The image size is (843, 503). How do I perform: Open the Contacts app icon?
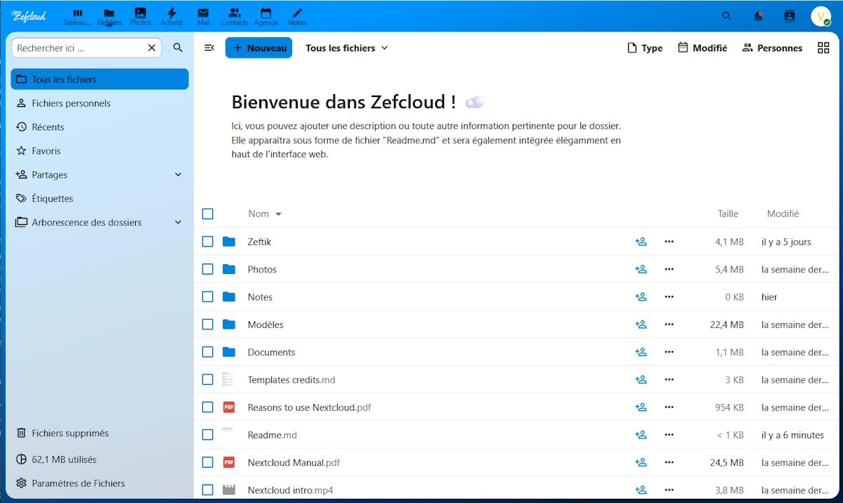(x=235, y=17)
